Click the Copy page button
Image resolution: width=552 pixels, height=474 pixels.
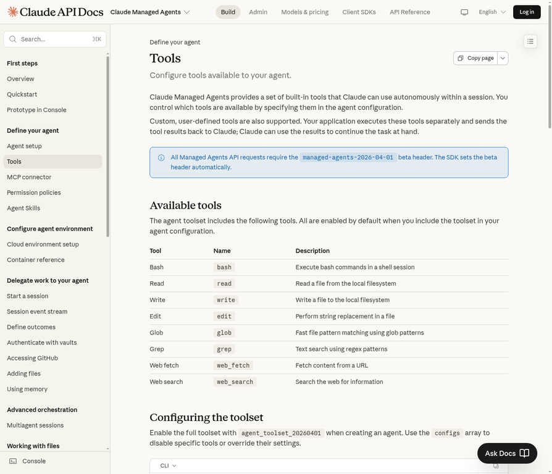click(x=475, y=58)
